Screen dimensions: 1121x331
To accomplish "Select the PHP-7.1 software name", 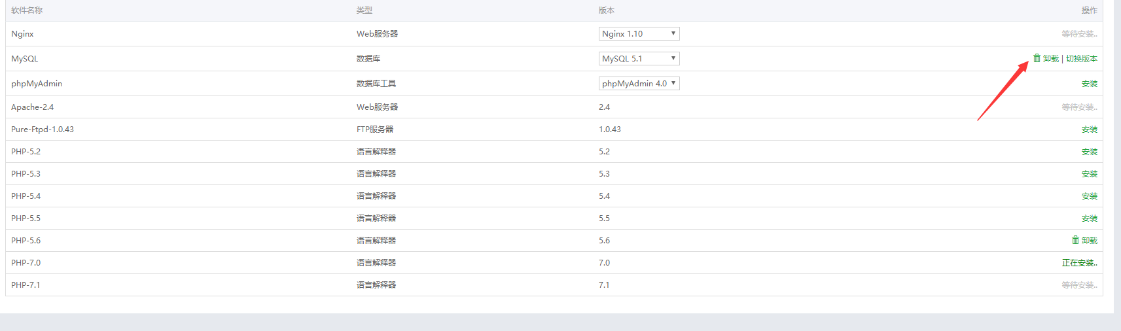I will coord(26,285).
